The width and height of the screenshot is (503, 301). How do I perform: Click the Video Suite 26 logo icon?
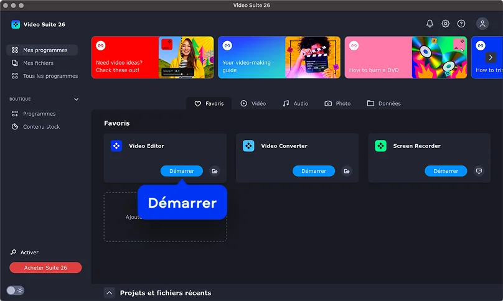[16, 24]
